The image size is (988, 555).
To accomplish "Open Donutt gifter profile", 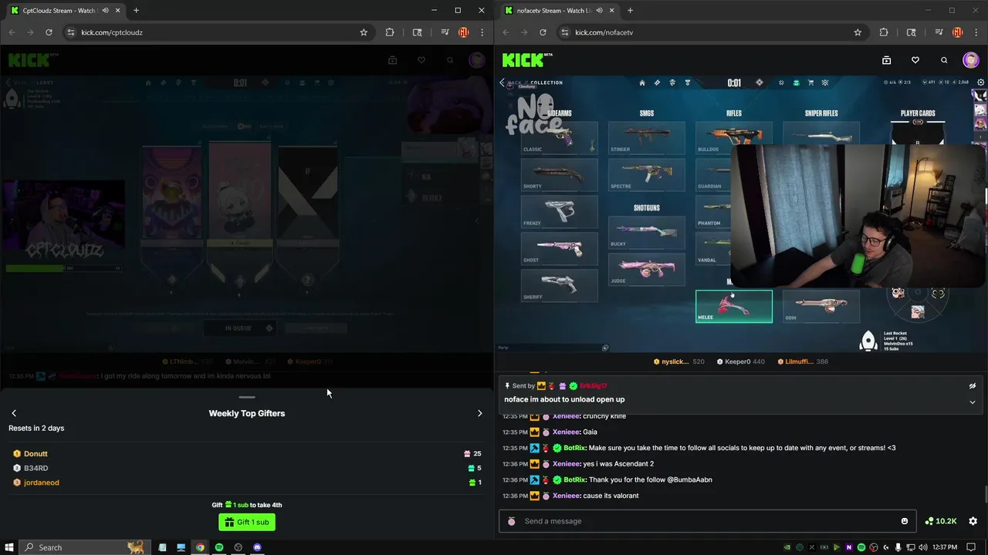I will point(36,454).
